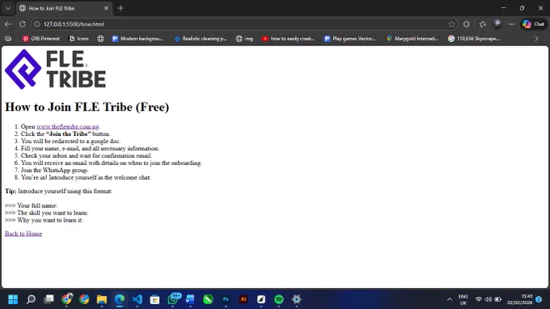Open the Copilot Chat button
This screenshot has width=550, height=309.
coord(534,24)
